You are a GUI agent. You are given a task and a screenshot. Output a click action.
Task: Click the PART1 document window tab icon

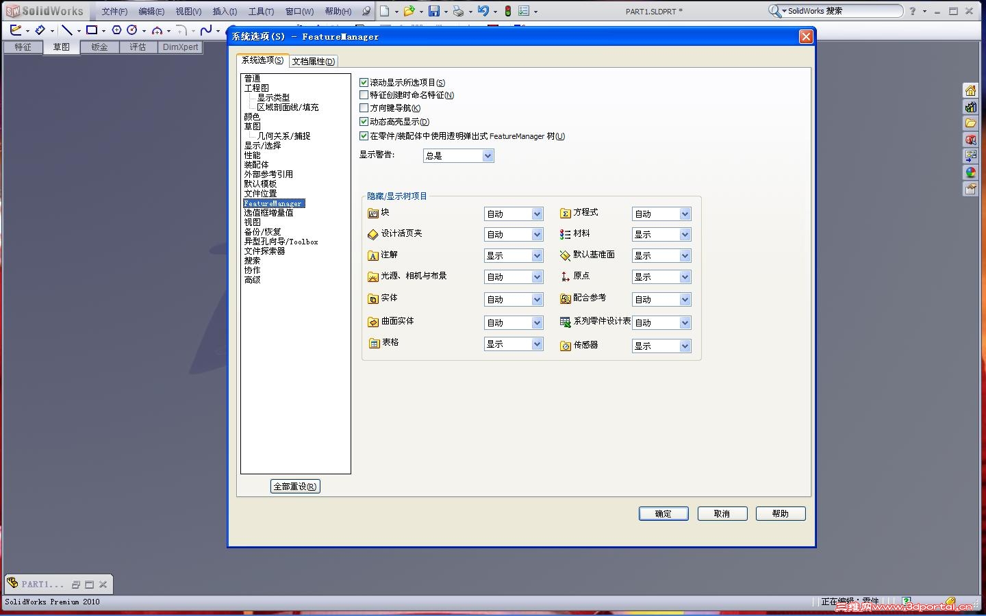click(12, 584)
